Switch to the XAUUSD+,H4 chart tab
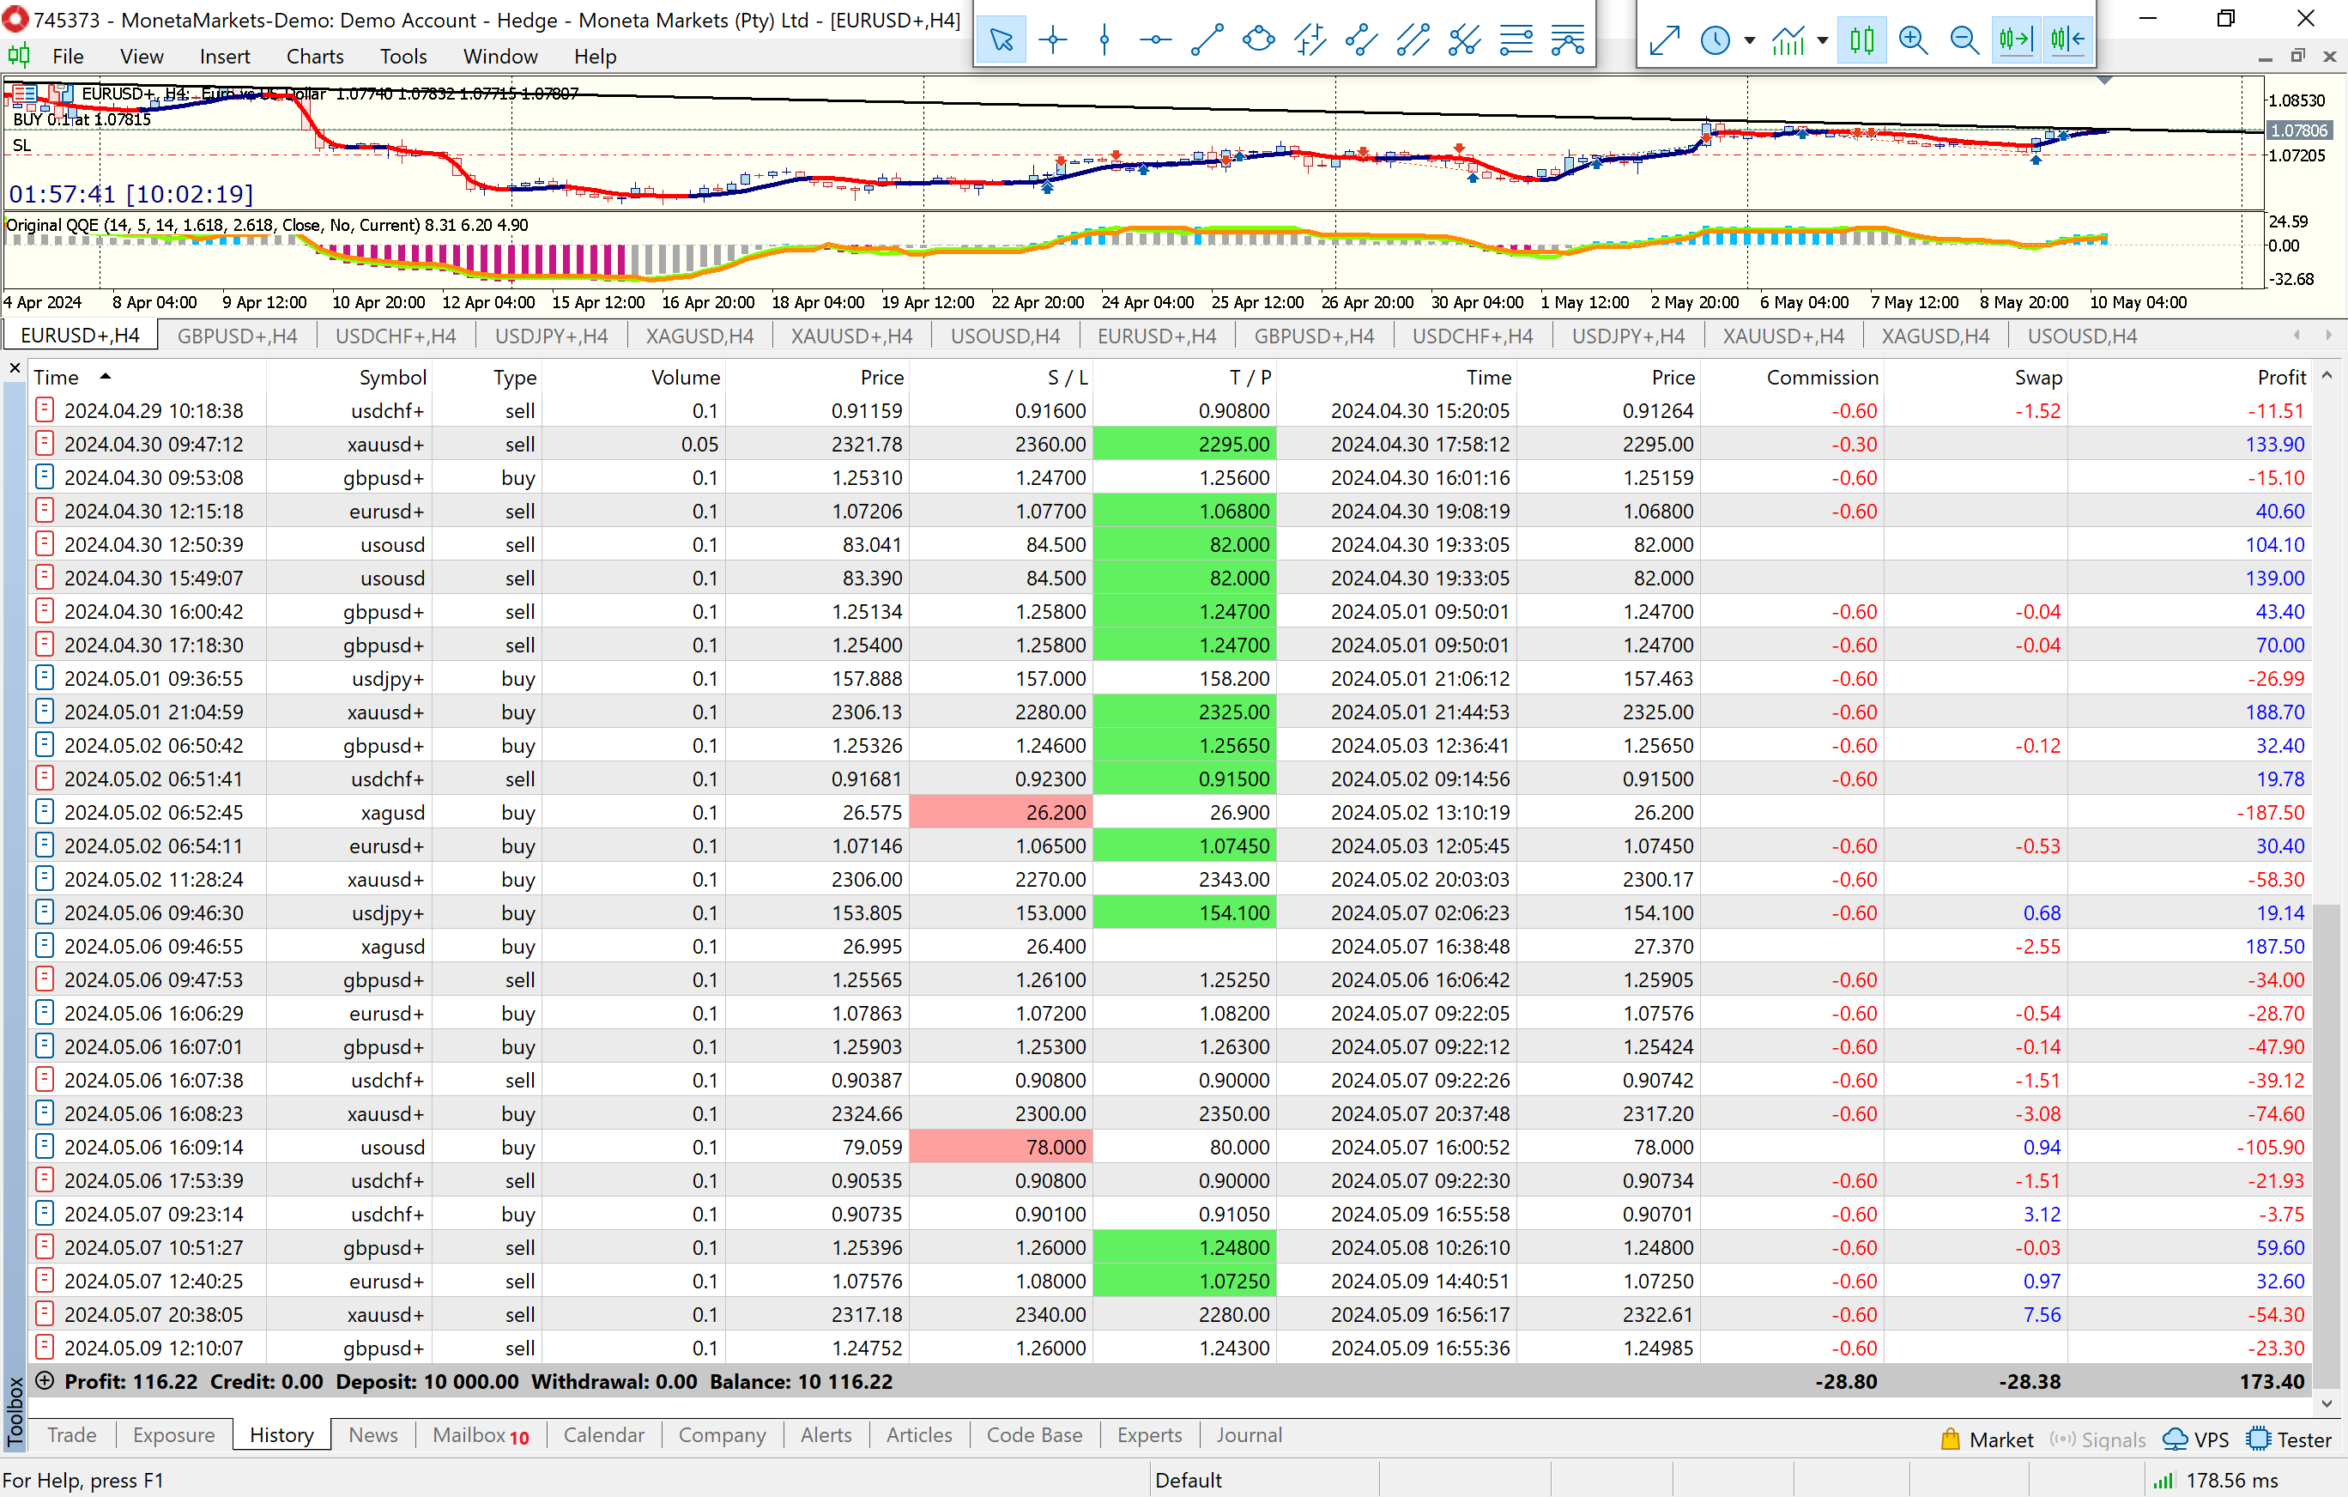Viewport: 2348px width, 1497px height. 851,336
